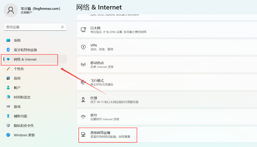Open Windows 更新 settings category
This screenshot has height=147, width=257.
click(35, 135)
